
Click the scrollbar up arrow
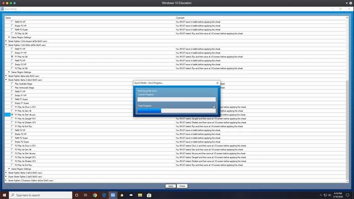[347, 17]
